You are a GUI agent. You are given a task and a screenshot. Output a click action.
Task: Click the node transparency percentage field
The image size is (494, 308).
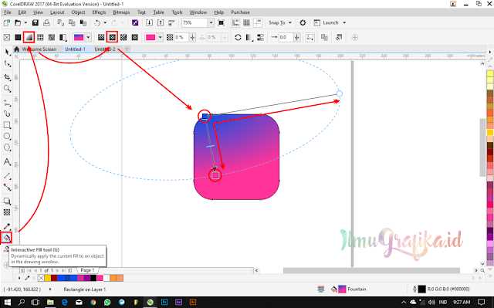point(181,38)
